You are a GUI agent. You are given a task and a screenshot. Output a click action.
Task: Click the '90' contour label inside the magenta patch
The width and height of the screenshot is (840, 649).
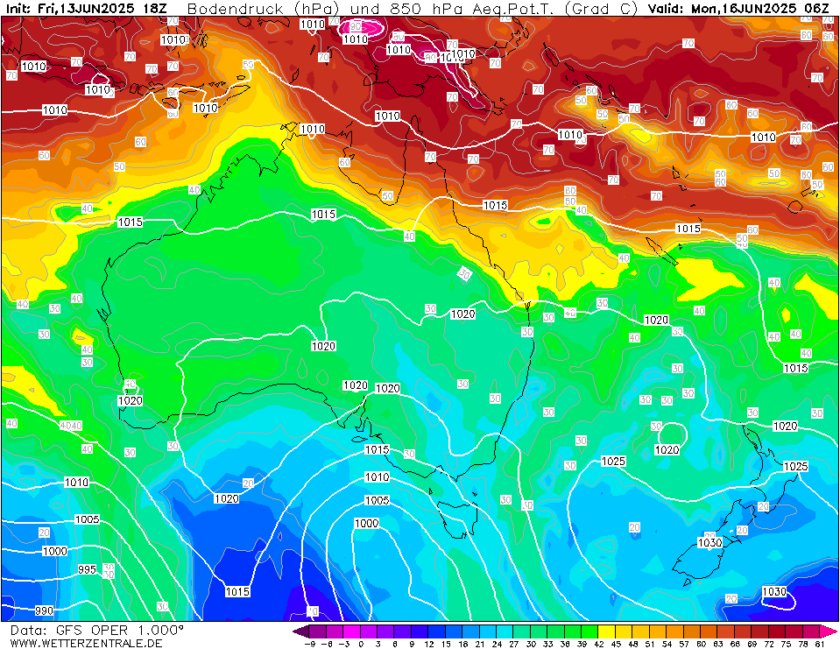[356, 27]
